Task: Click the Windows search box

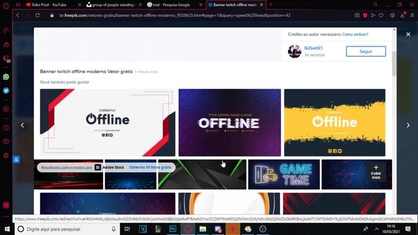Action: click(67, 229)
